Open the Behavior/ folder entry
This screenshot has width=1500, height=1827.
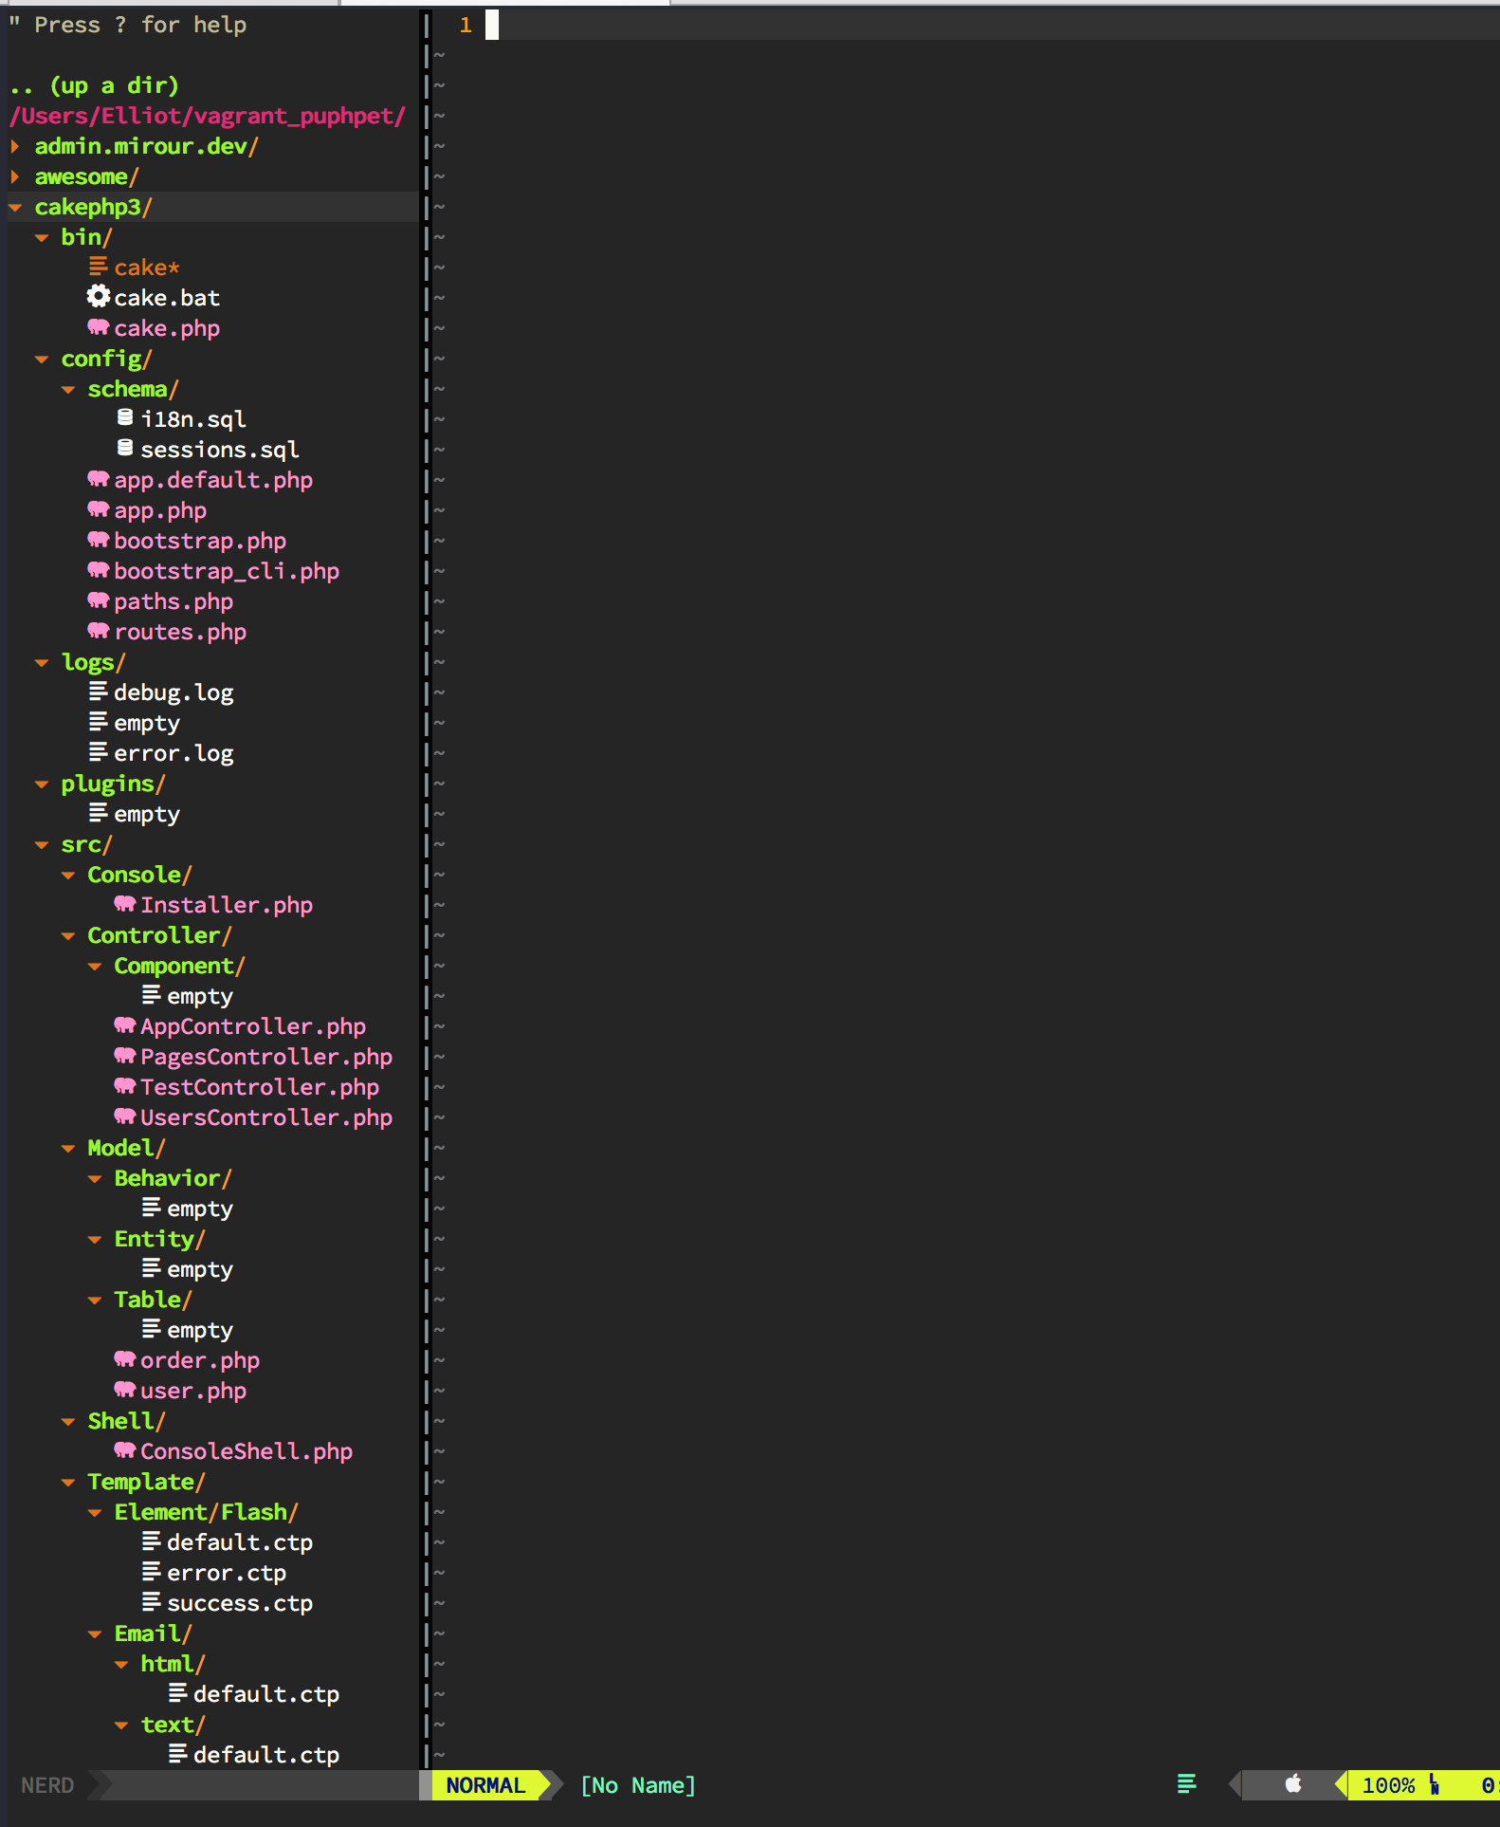(x=173, y=1178)
